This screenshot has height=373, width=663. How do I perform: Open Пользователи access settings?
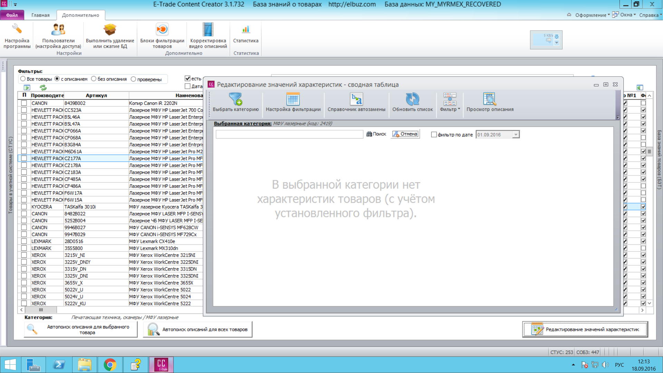[x=58, y=36]
